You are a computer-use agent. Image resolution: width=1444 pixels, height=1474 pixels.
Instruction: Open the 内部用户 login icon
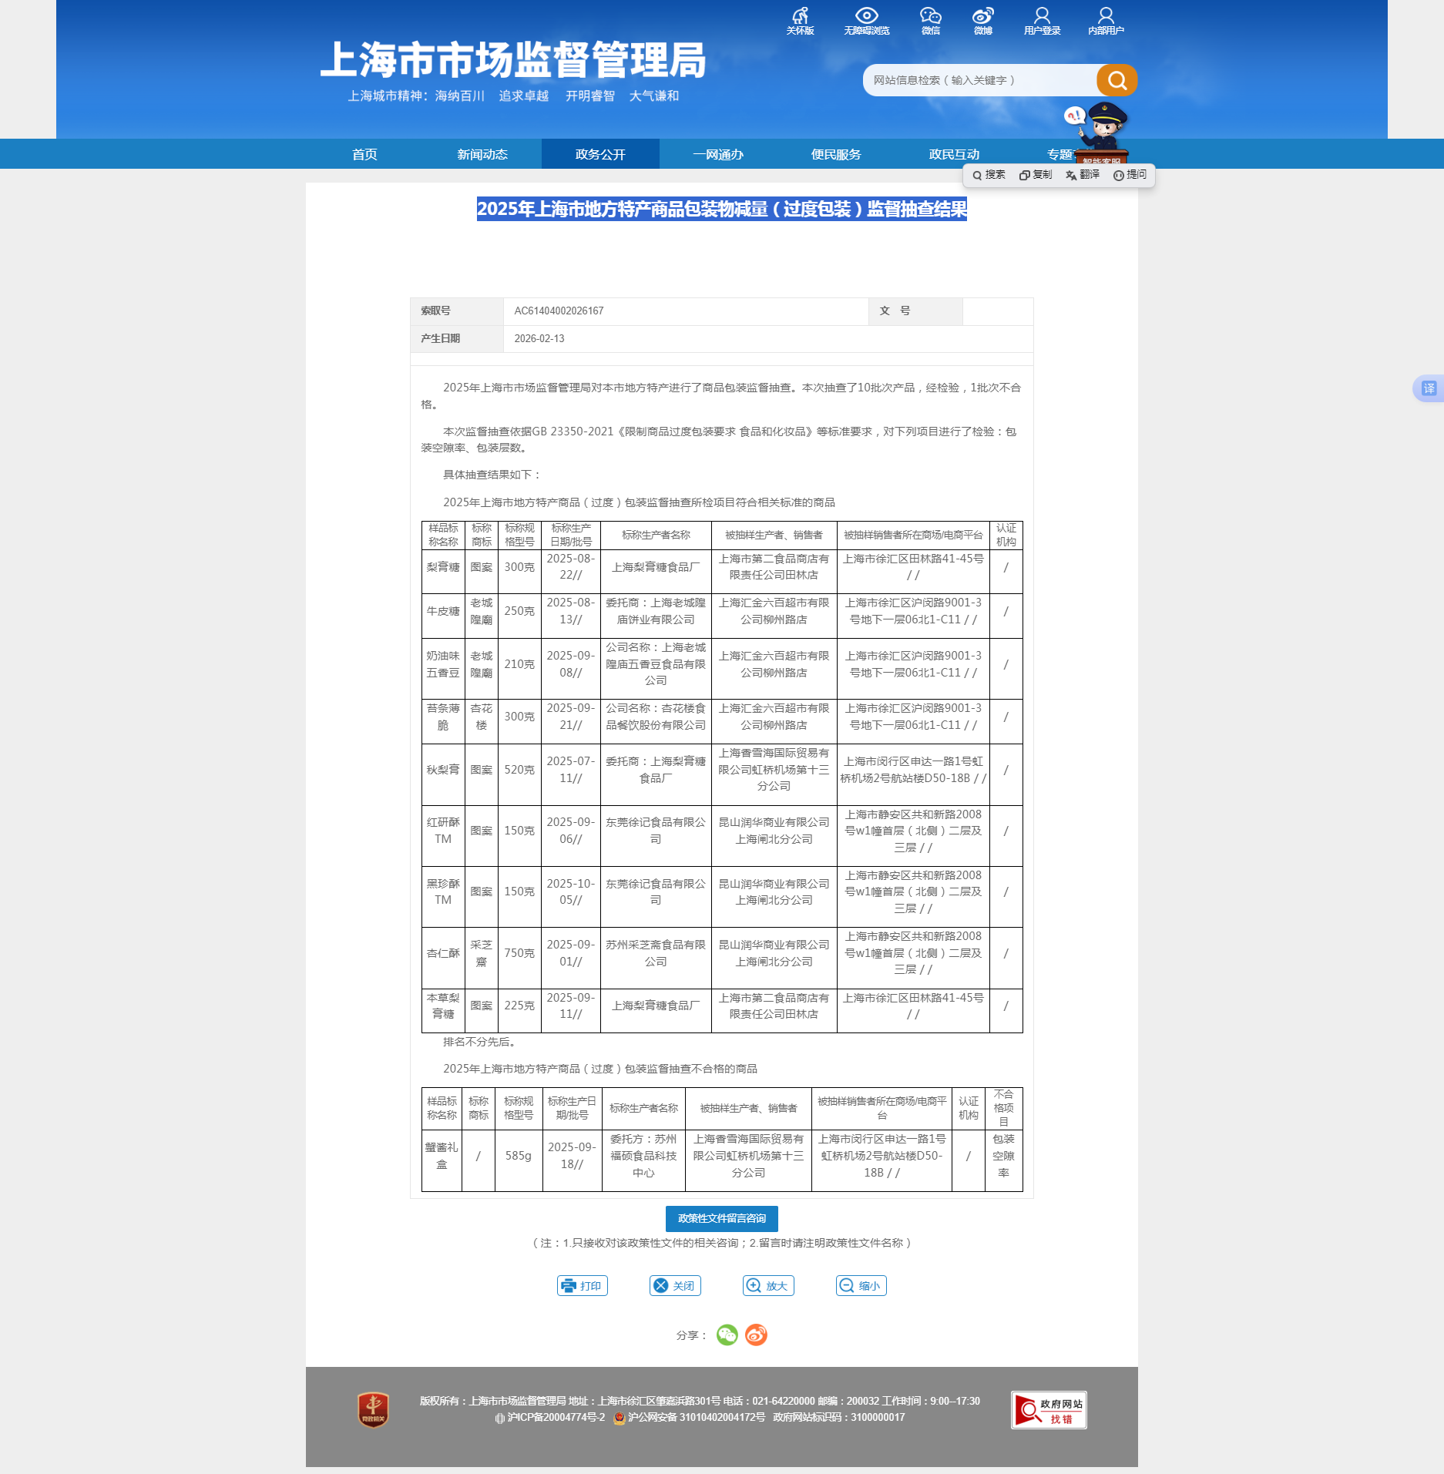[1106, 21]
